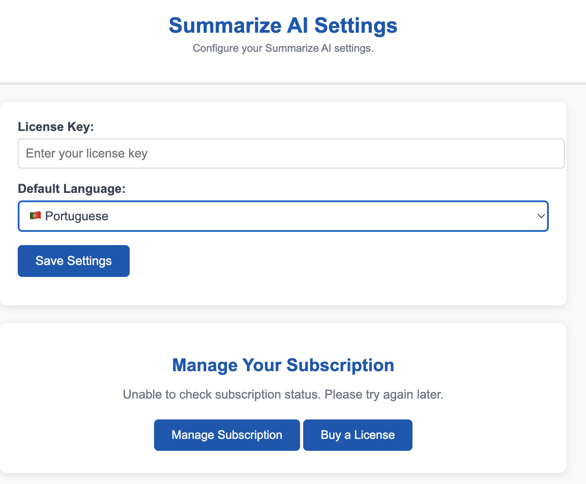Image resolution: width=586 pixels, height=484 pixels.
Task: Open Manage Subscription
Action: pos(227,435)
